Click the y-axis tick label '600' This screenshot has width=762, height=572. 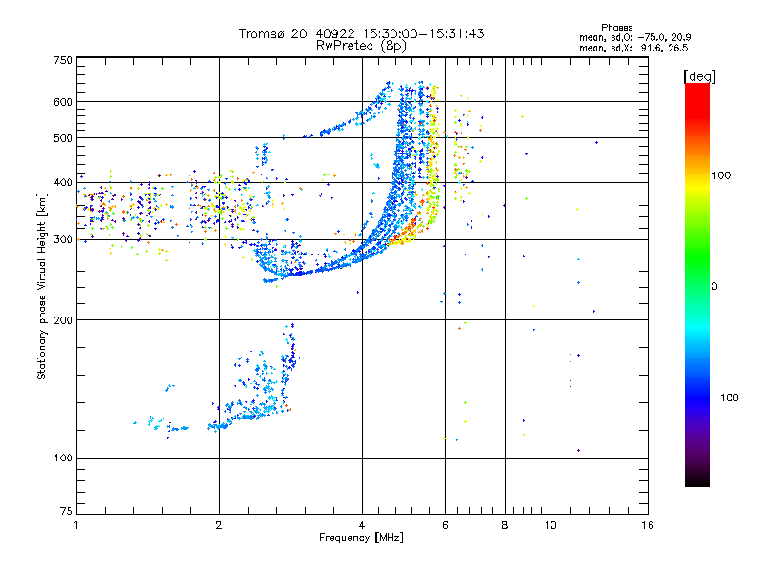pyautogui.click(x=64, y=102)
